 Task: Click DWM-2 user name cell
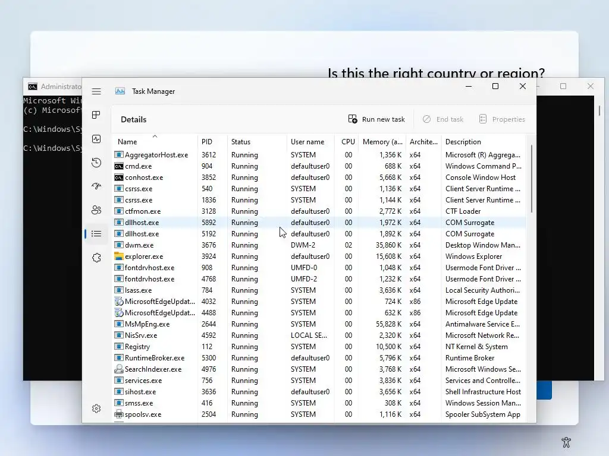303,245
